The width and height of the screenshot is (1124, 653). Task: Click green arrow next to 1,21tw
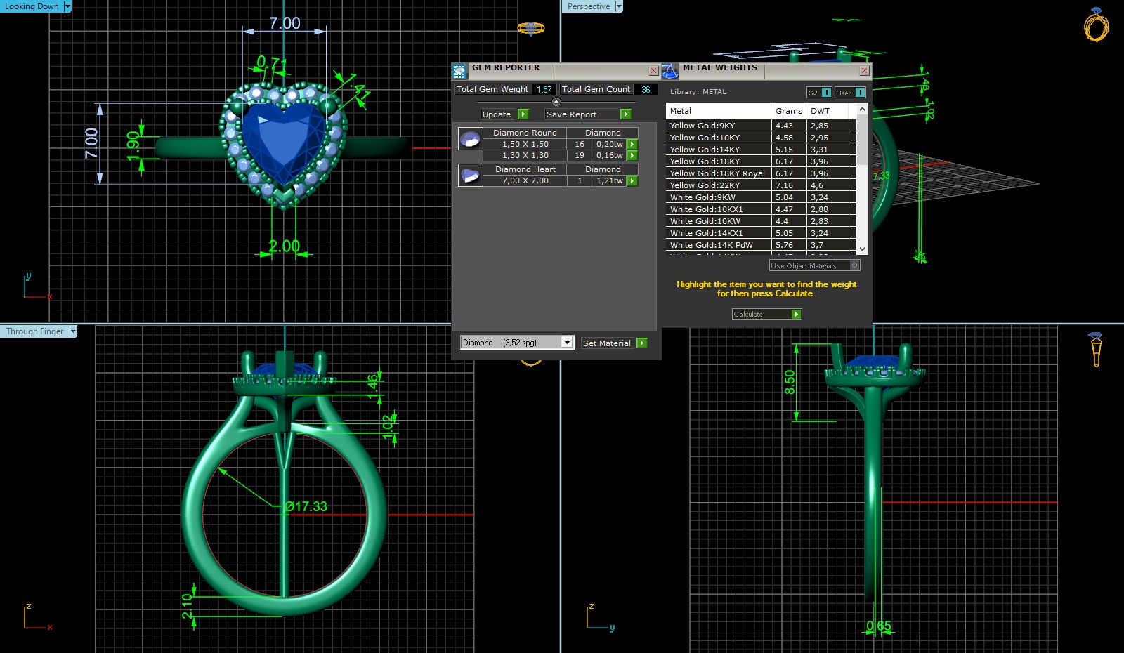pos(632,181)
